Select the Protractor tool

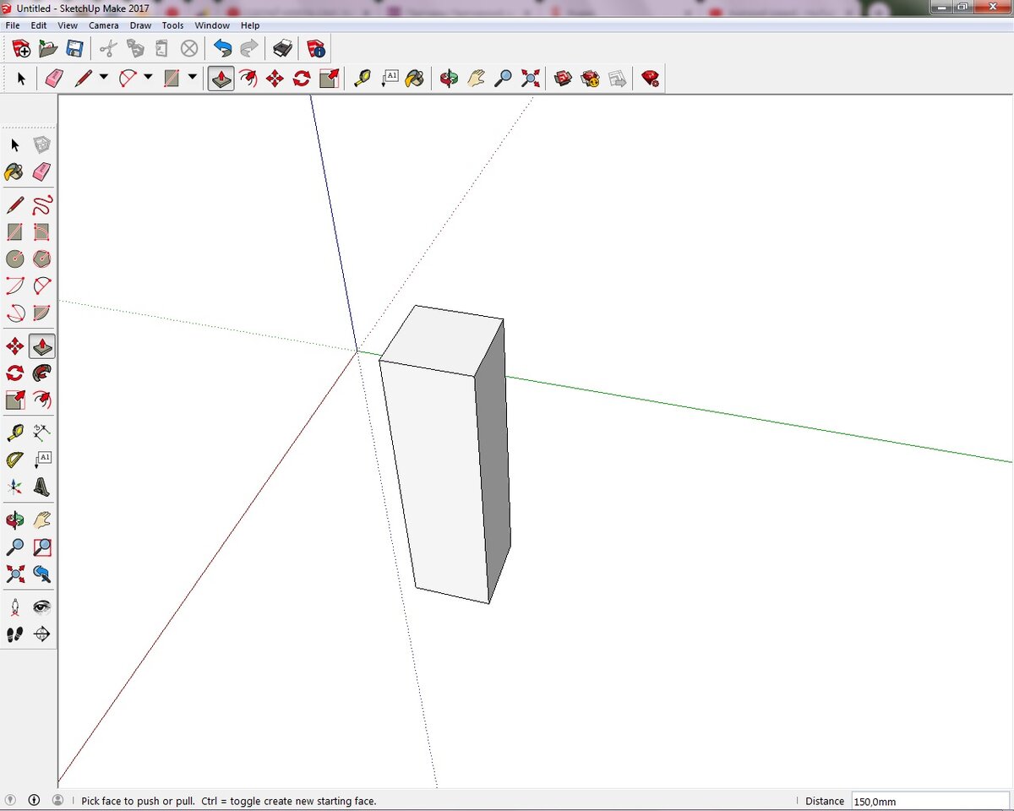[x=15, y=460]
